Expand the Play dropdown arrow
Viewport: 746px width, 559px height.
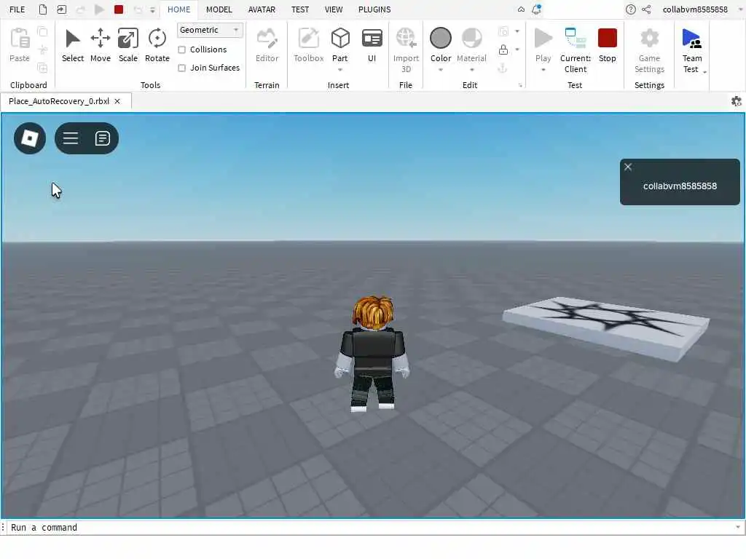[543, 70]
